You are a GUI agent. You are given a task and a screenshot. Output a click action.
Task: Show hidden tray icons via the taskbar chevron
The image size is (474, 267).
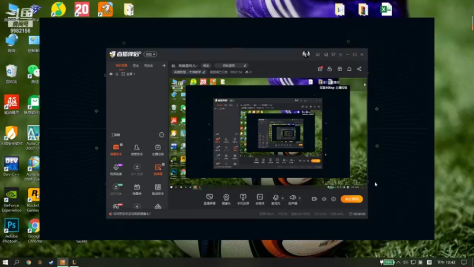[x=398, y=262]
